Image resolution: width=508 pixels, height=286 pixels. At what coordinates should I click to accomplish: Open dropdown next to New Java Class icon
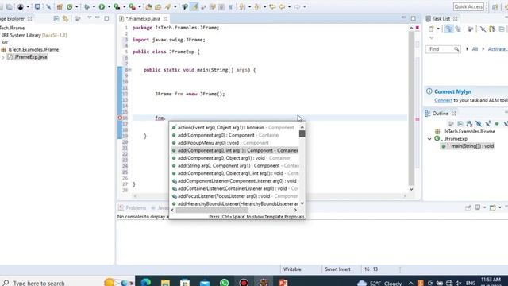click(x=76, y=6)
